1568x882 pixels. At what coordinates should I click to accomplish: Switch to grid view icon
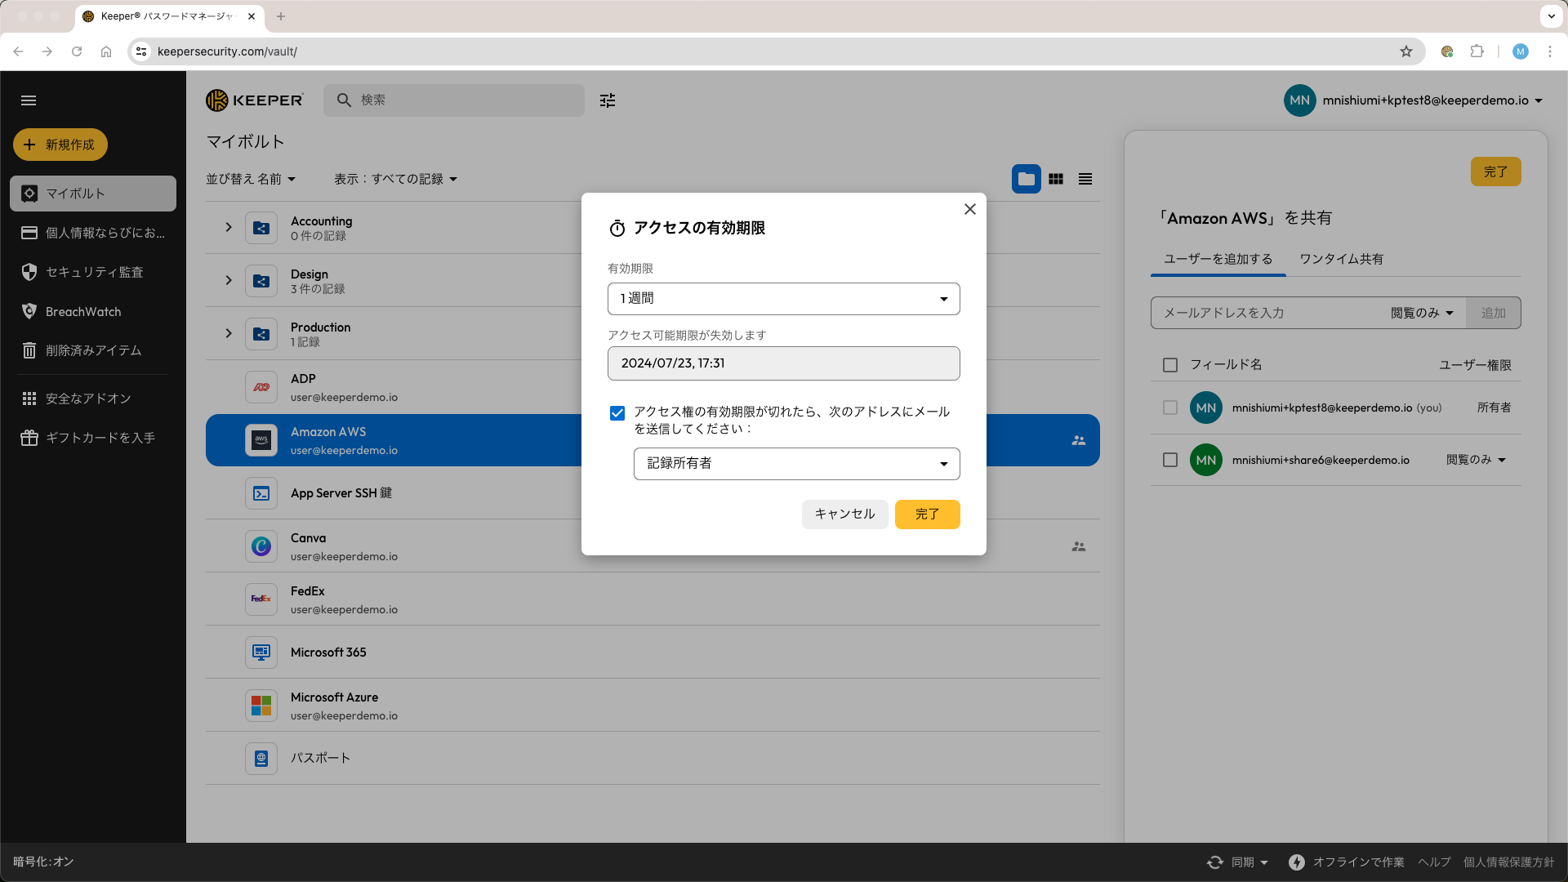coord(1056,179)
